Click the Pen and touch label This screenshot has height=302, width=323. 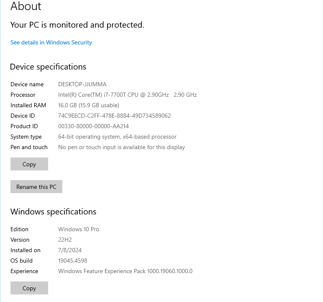(x=29, y=147)
